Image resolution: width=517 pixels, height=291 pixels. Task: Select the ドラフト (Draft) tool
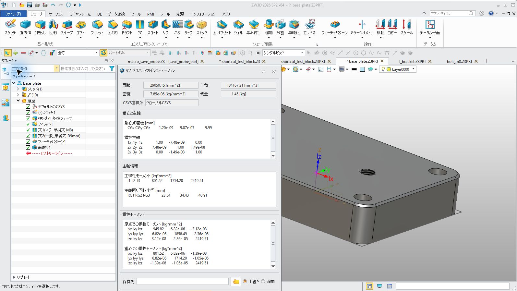point(127,27)
